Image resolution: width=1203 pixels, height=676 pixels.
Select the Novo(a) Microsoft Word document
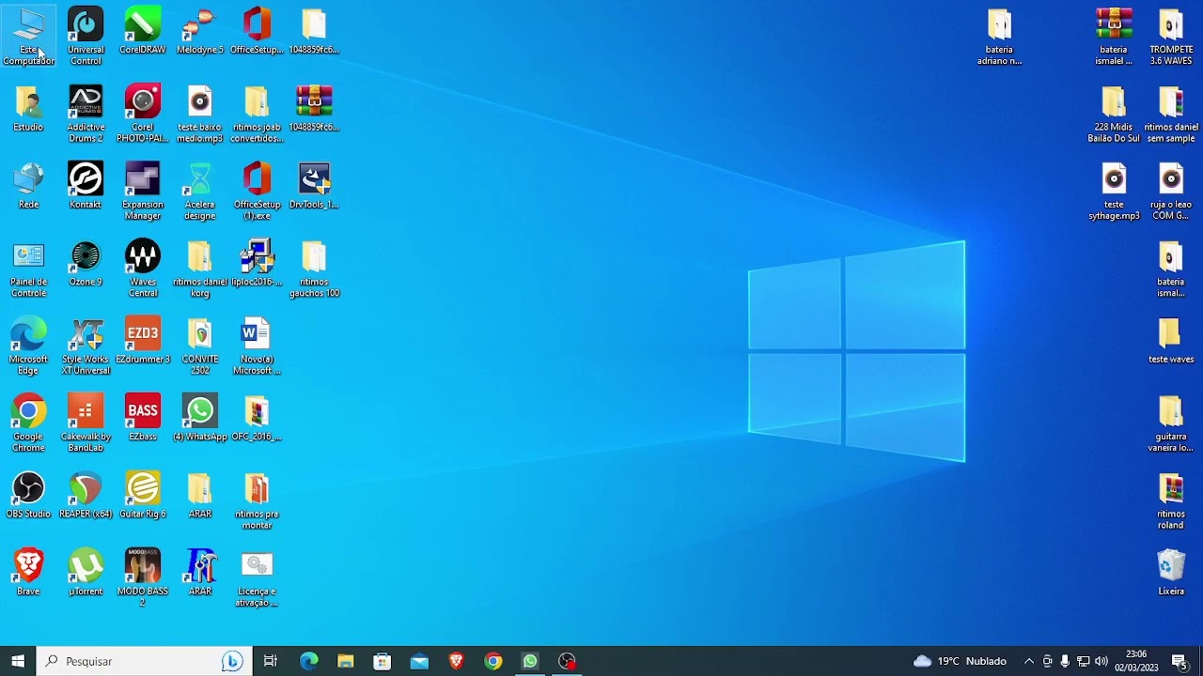tap(257, 346)
